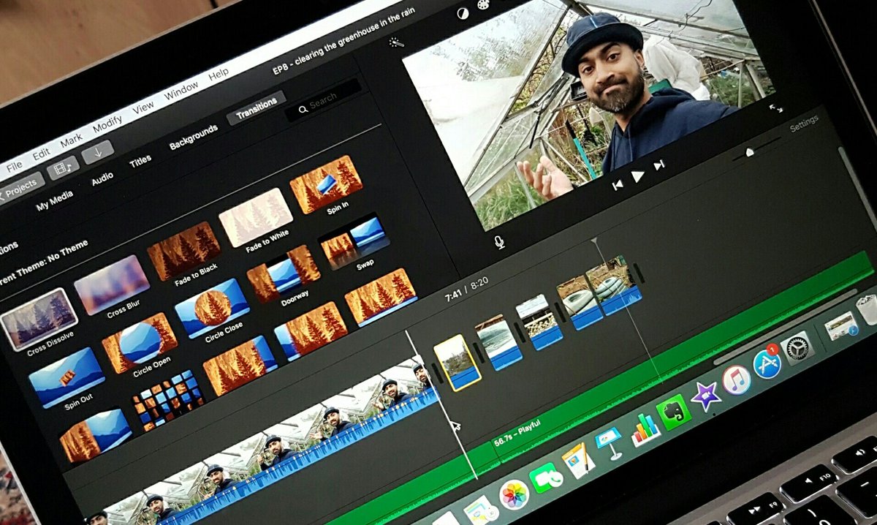This screenshot has height=525, width=877.
Task: Click the iMovie star Dock icon
Action: coord(706,396)
